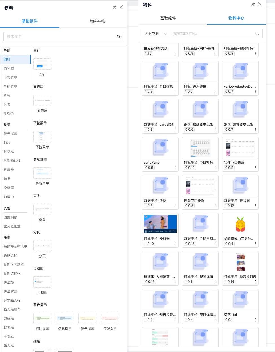Click version tag 1.0.12 on 数据平台-柱状图
Screen dimensions: 275x352
coord(230,206)
